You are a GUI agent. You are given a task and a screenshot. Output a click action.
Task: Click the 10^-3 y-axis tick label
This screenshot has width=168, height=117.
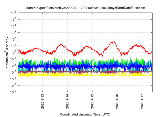(13, 72)
